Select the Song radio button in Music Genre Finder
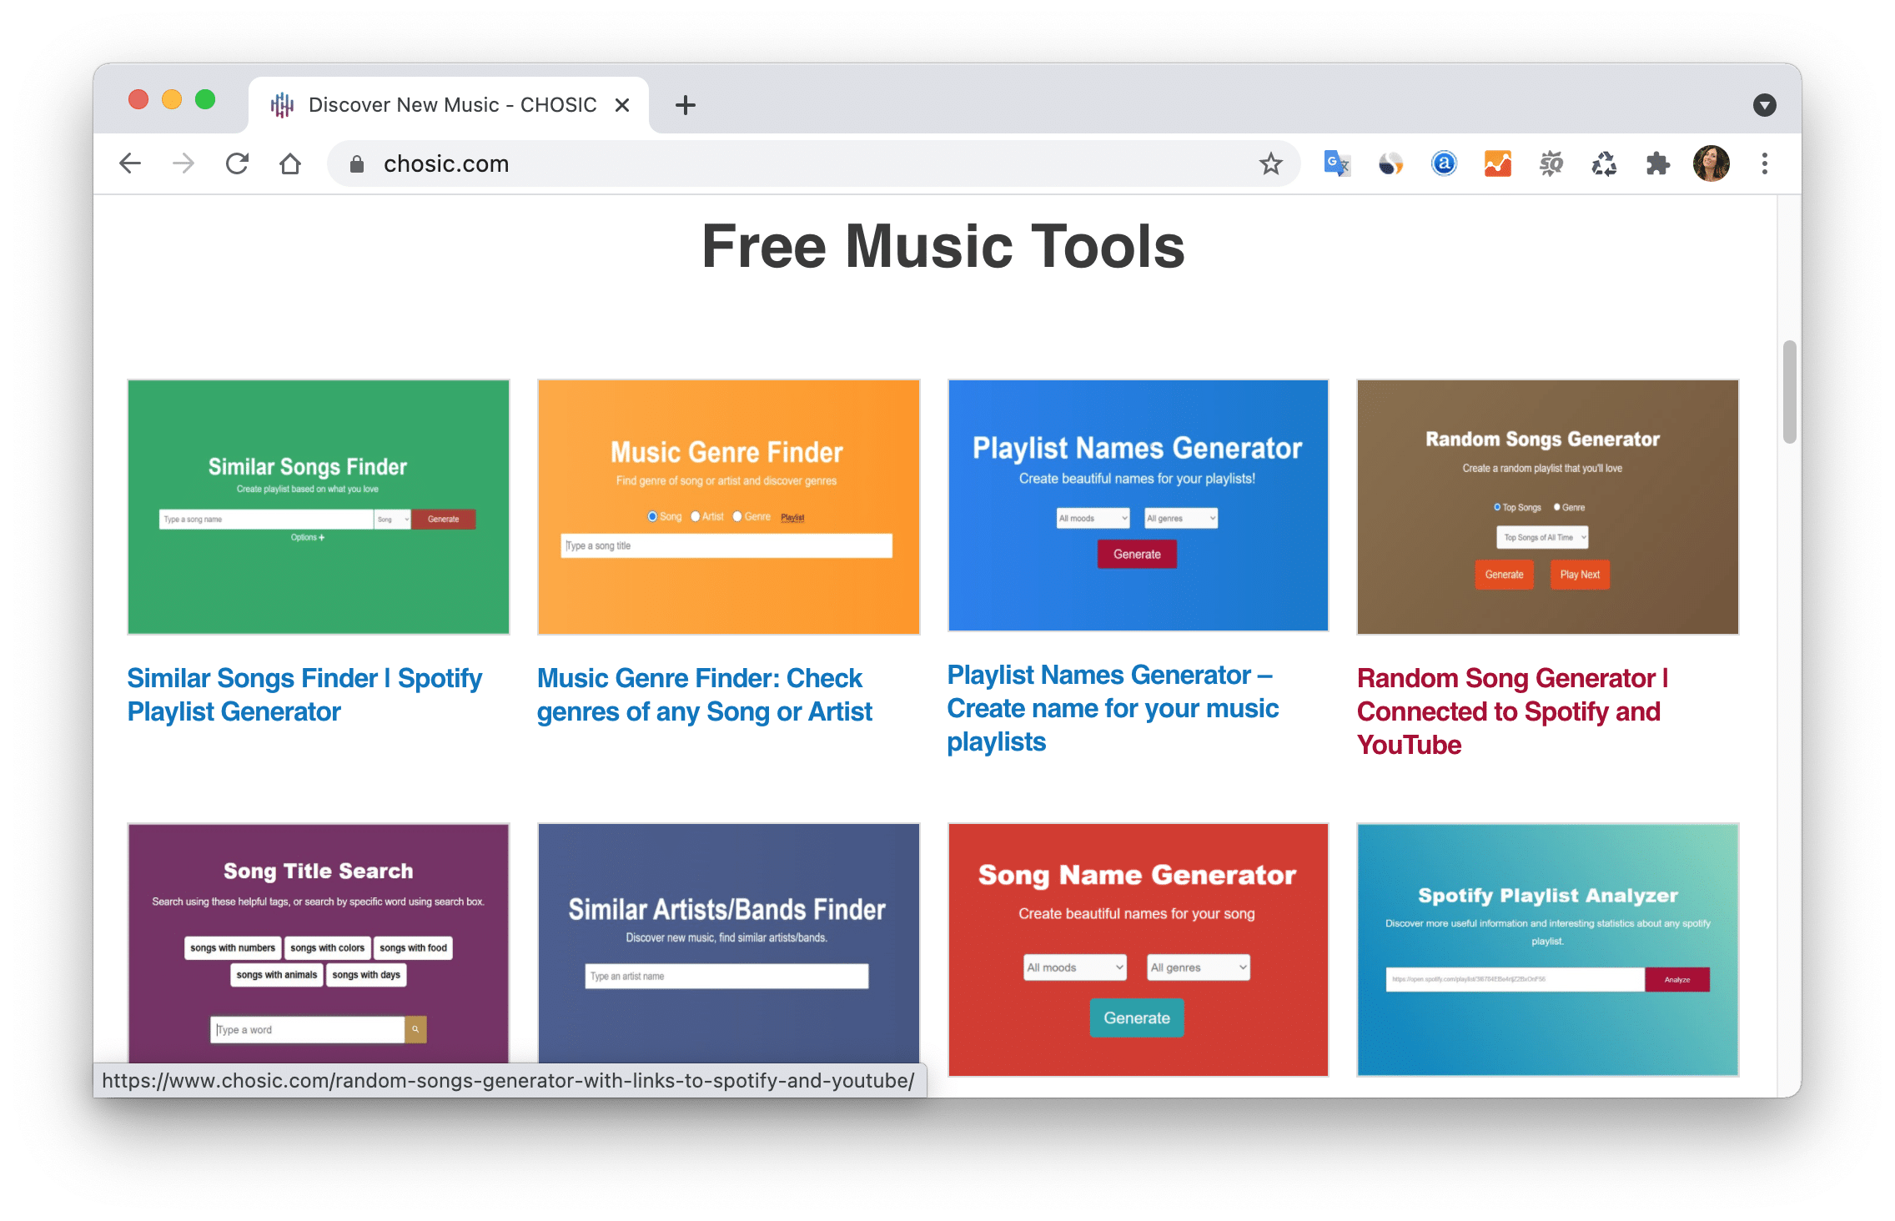The width and height of the screenshot is (1895, 1221). tap(651, 515)
